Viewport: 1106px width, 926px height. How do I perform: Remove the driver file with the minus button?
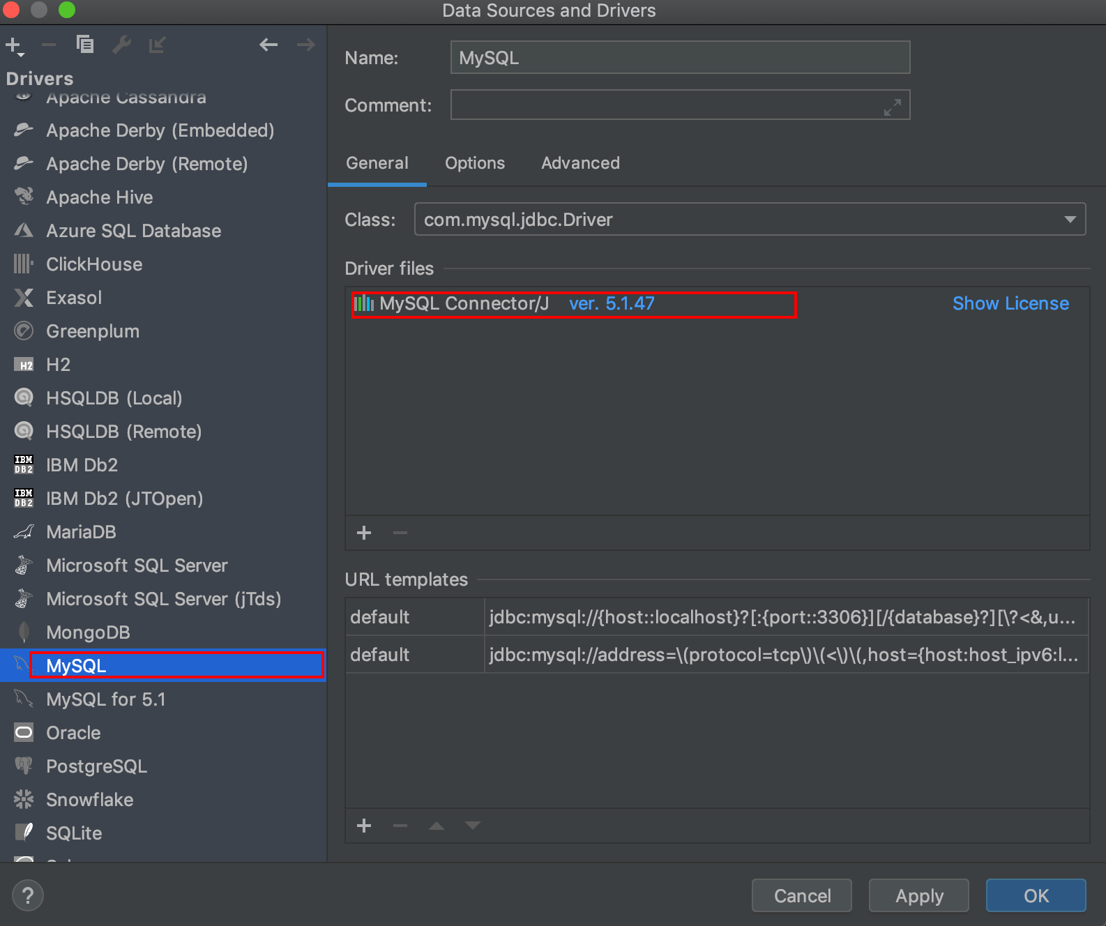click(400, 533)
